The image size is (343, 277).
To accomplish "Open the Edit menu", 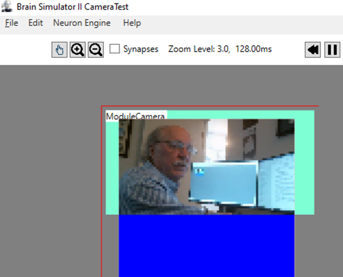I will click(x=35, y=23).
